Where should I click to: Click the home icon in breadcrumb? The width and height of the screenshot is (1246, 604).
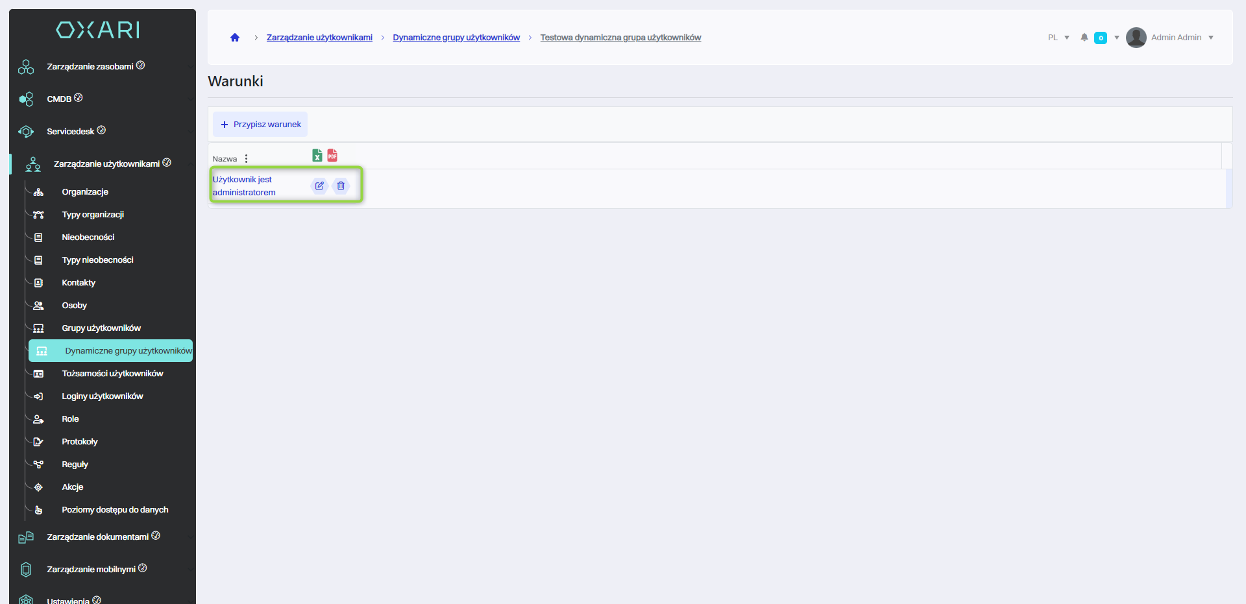point(235,38)
